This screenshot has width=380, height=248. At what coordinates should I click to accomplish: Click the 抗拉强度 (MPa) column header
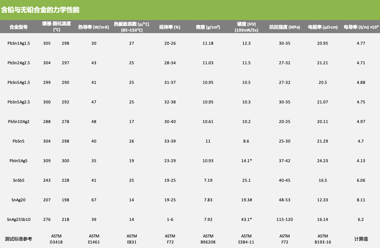point(284,27)
